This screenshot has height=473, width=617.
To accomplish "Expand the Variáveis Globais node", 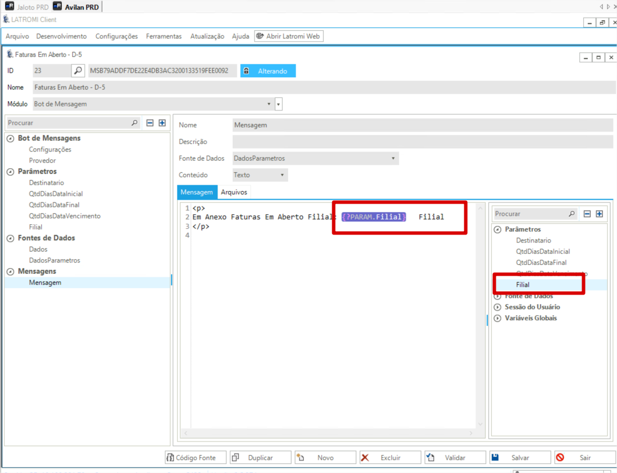I will click(497, 318).
